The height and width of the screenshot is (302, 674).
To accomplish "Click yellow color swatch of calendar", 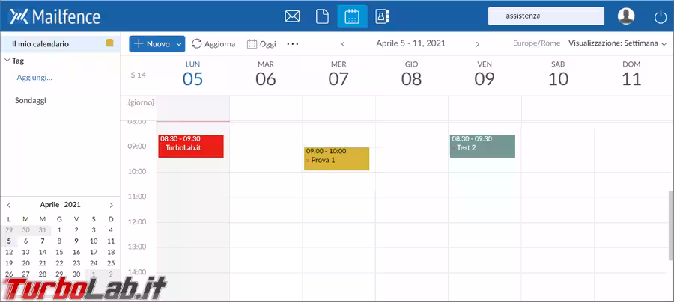I will [x=110, y=43].
